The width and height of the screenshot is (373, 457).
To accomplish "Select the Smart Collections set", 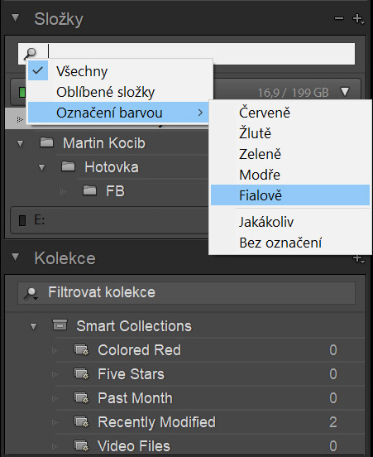I will pyautogui.click(x=134, y=326).
